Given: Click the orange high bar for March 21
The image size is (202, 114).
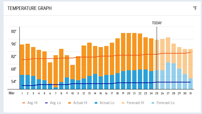Looking at the screenshot, I should pyautogui.click(x=134, y=52).
